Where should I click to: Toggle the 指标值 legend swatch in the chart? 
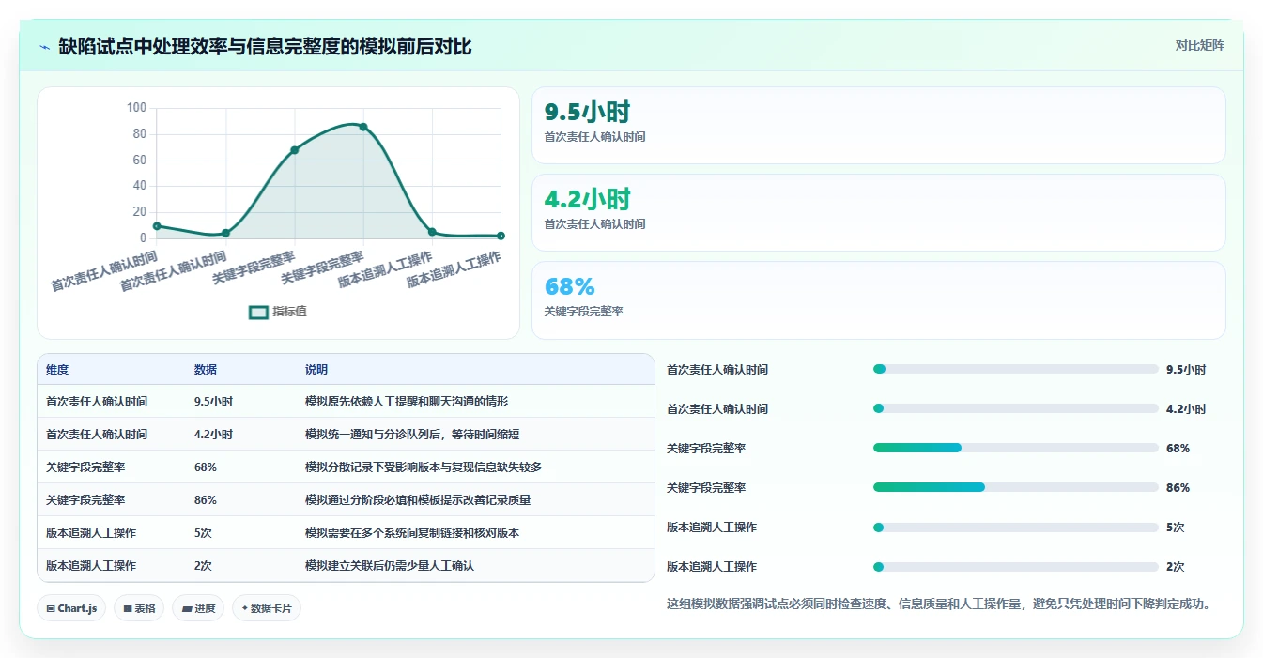tap(258, 313)
